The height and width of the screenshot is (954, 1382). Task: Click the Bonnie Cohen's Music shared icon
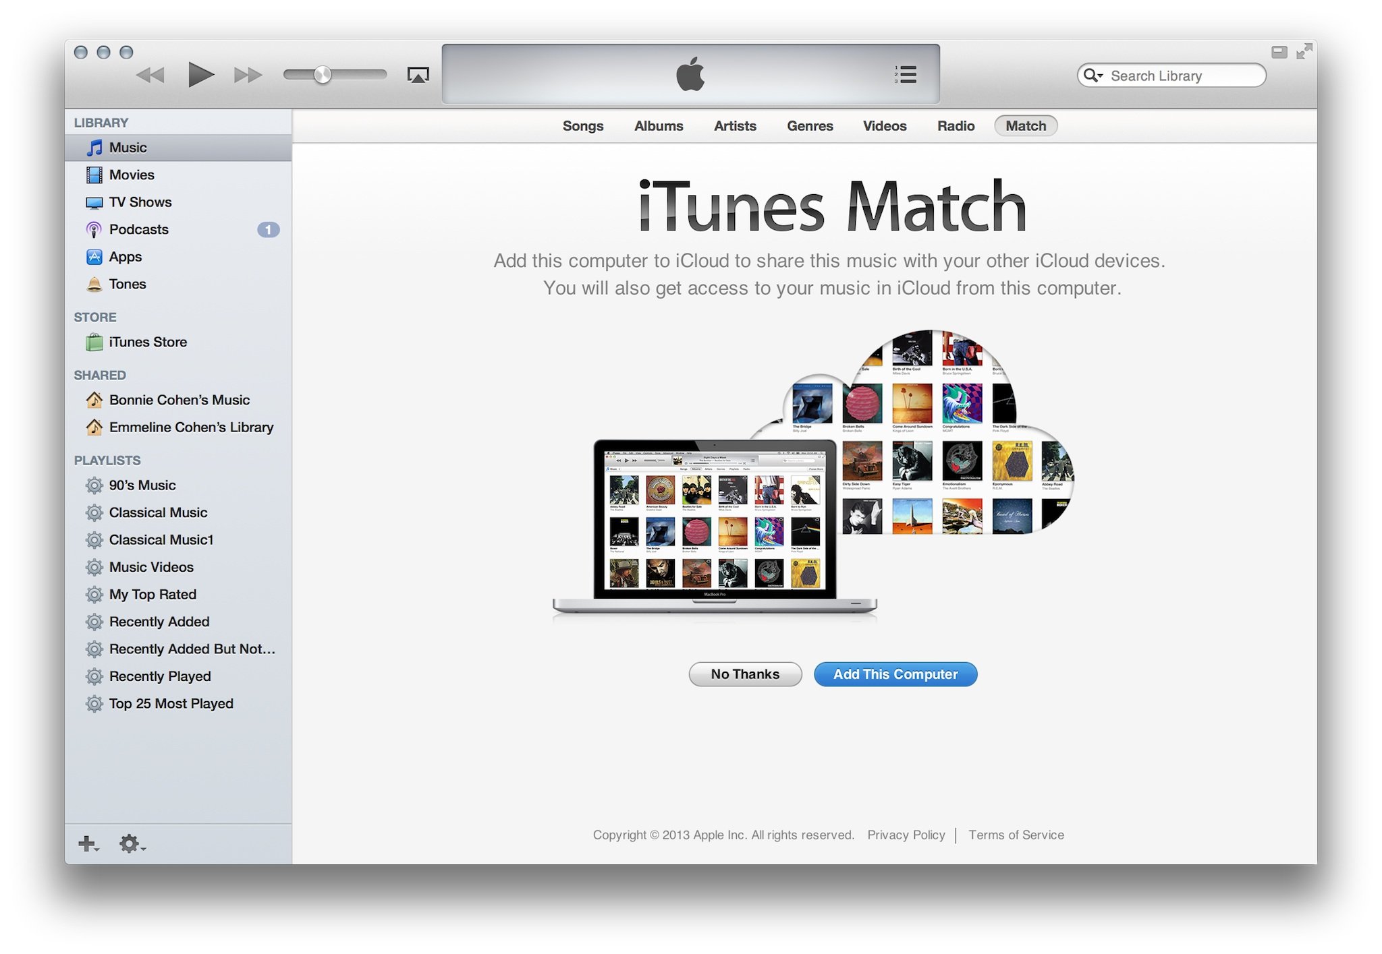tap(92, 400)
